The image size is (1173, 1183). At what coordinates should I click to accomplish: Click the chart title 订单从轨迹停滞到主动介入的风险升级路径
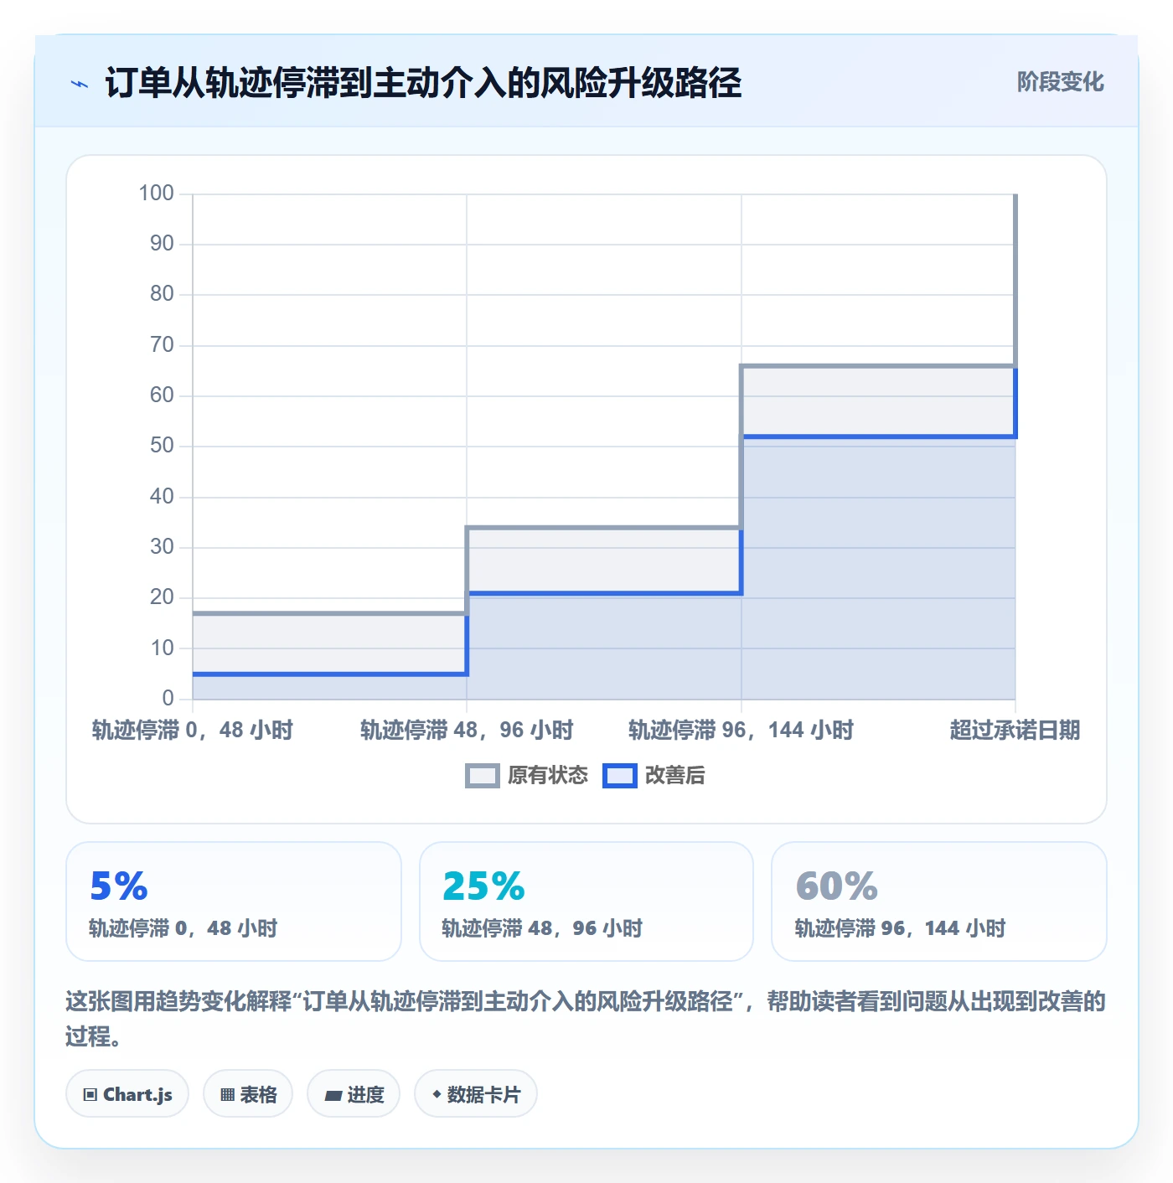click(x=423, y=84)
